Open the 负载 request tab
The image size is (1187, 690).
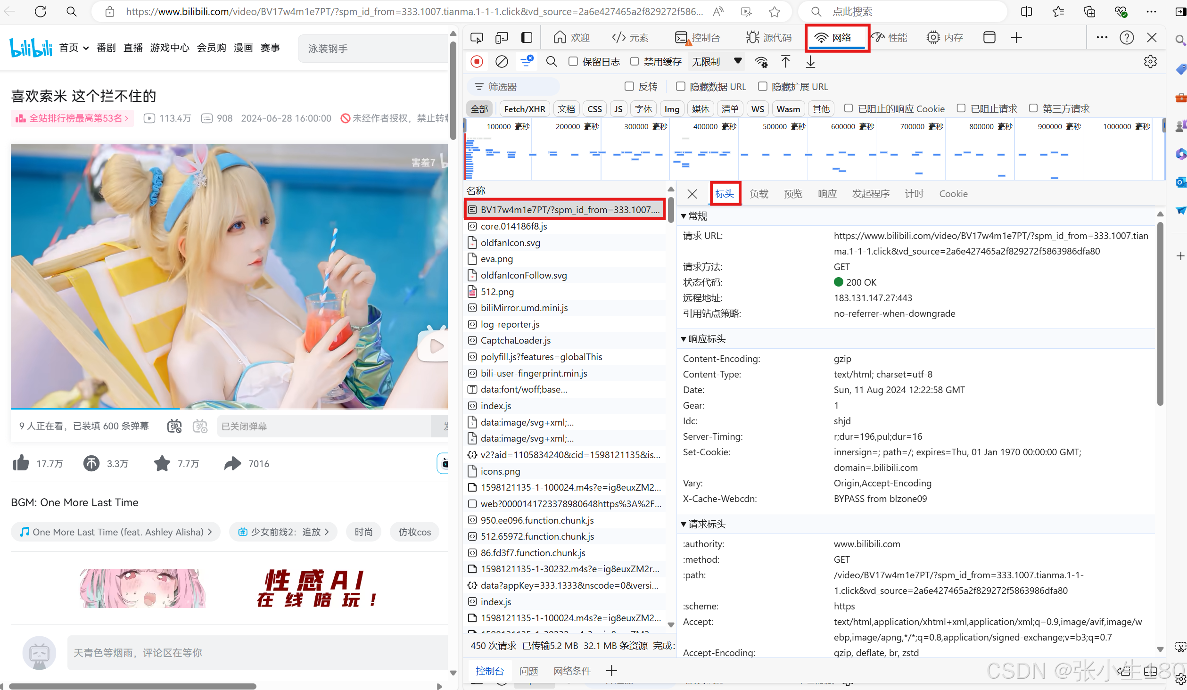(x=758, y=194)
